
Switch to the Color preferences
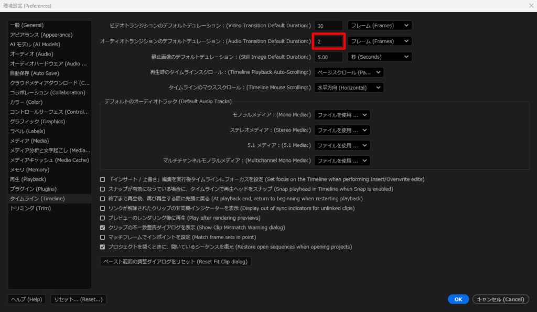tap(50, 102)
